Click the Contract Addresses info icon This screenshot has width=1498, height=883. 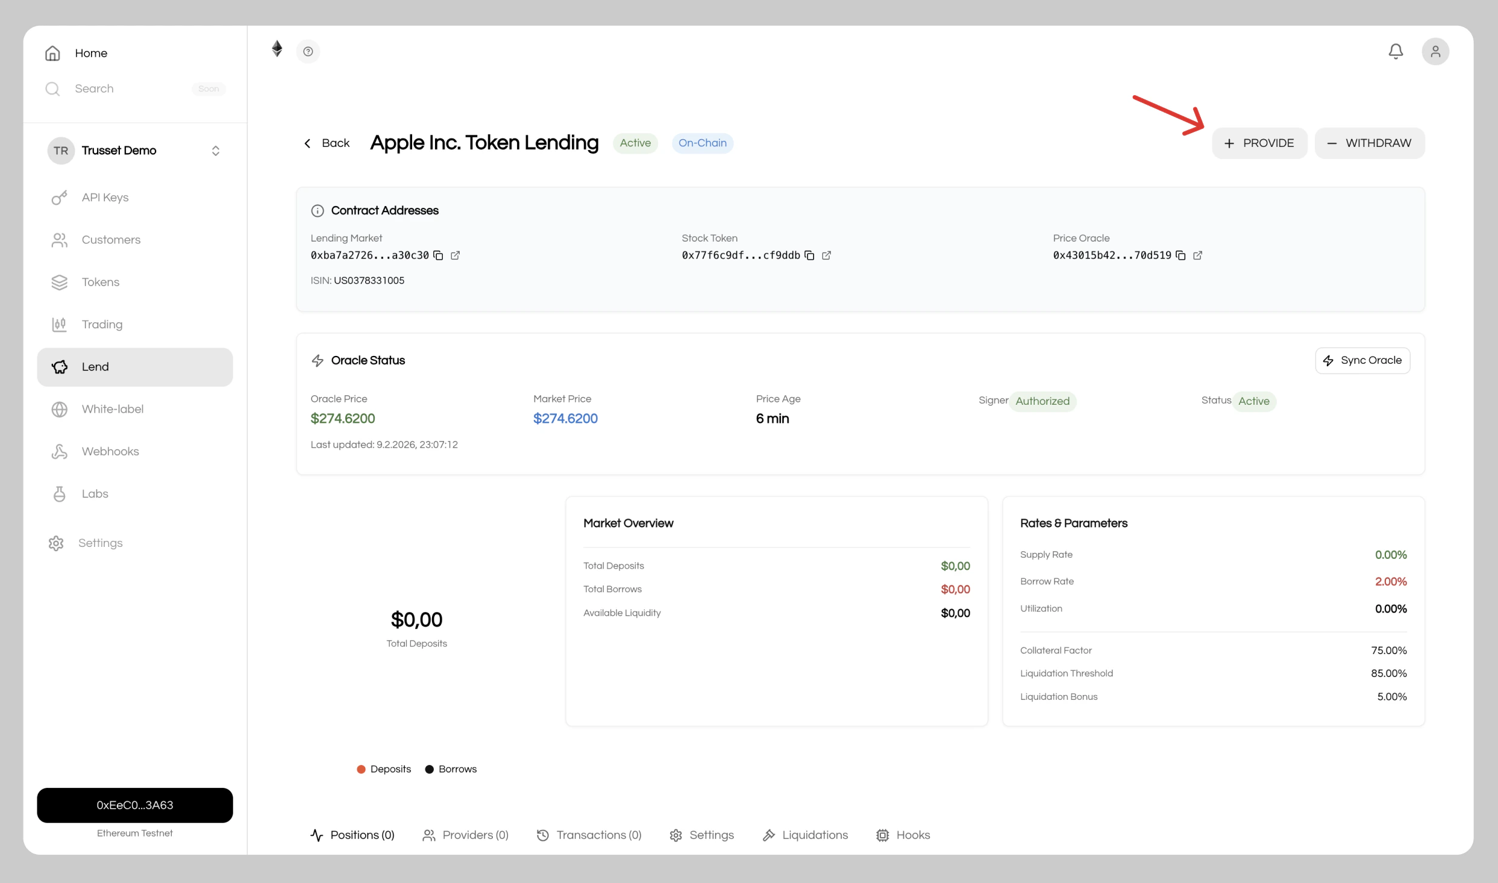pos(318,210)
